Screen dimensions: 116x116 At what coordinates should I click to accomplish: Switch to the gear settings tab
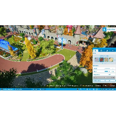click(x=101, y=50)
